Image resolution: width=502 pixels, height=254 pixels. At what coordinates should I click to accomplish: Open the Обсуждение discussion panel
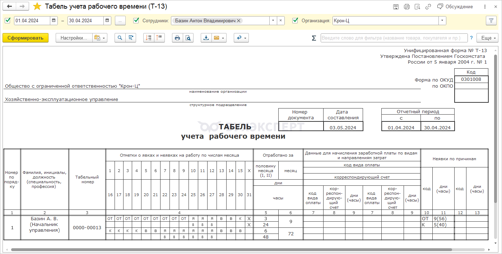tap(455, 7)
